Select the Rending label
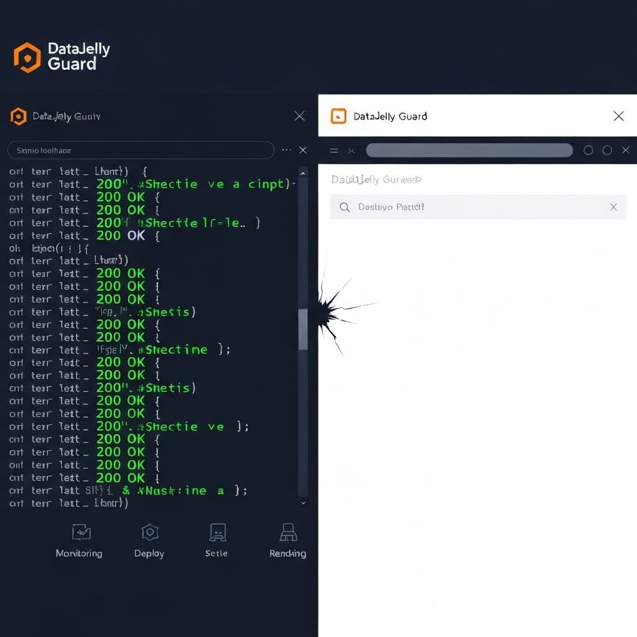 click(x=287, y=553)
